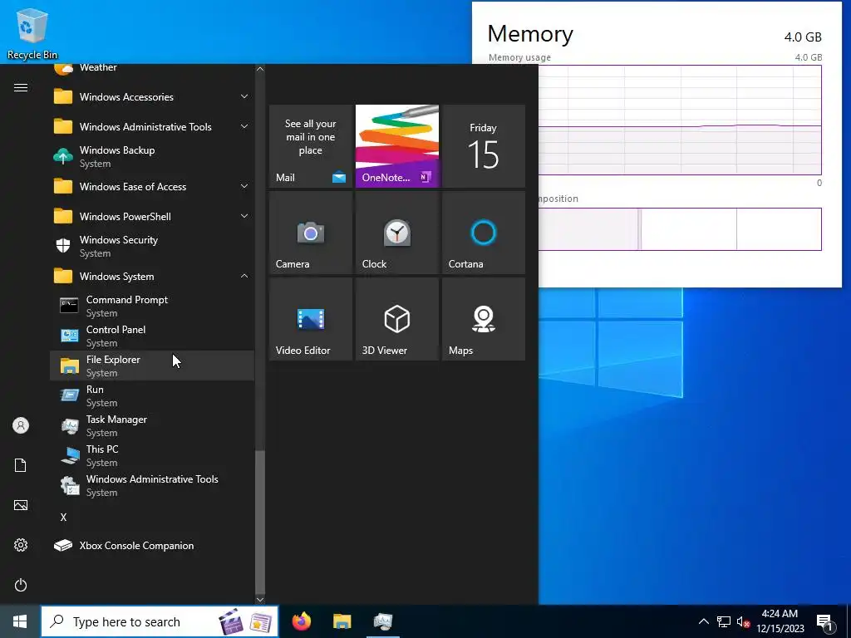Open Windows Administrative Tools System shortcut

(x=152, y=485)
